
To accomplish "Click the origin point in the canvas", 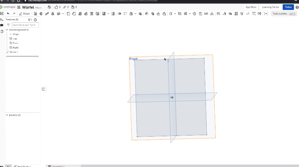I will click(x=172, y=97).
